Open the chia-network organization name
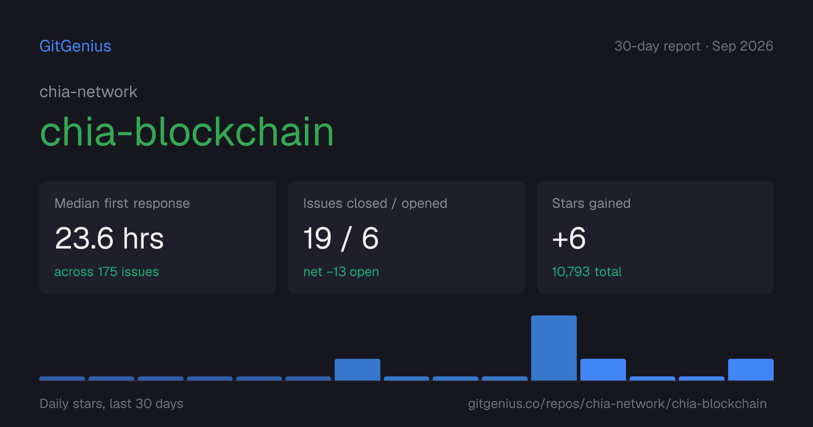This screenshot has height=427, width=813. pos(89,92)
